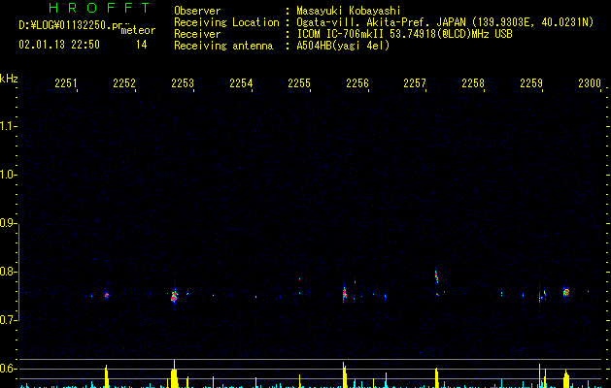Click the round echo between 2259 and 2300
611x388 pixels.
coord(566,292)
